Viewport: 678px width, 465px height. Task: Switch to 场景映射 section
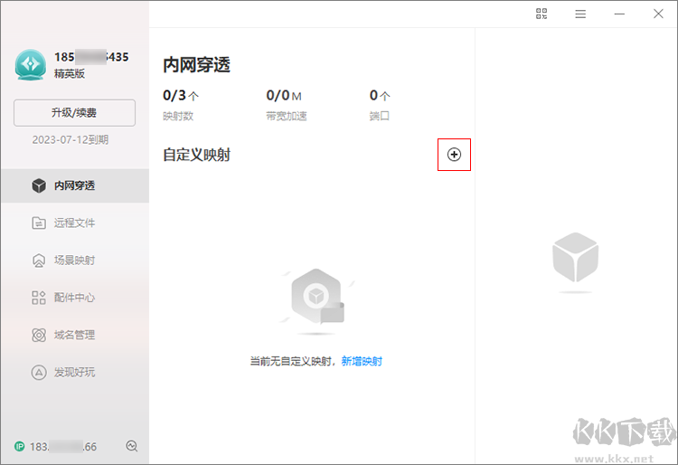pos(74,260)
